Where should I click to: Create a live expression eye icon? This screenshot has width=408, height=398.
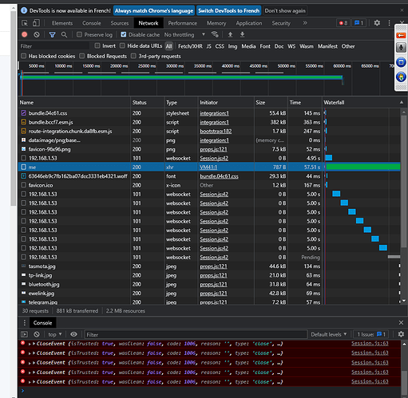(73, 334)
